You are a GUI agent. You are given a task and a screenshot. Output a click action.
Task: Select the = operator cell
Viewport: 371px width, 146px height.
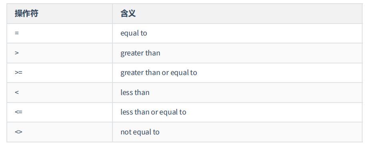(x=60, y=33)
